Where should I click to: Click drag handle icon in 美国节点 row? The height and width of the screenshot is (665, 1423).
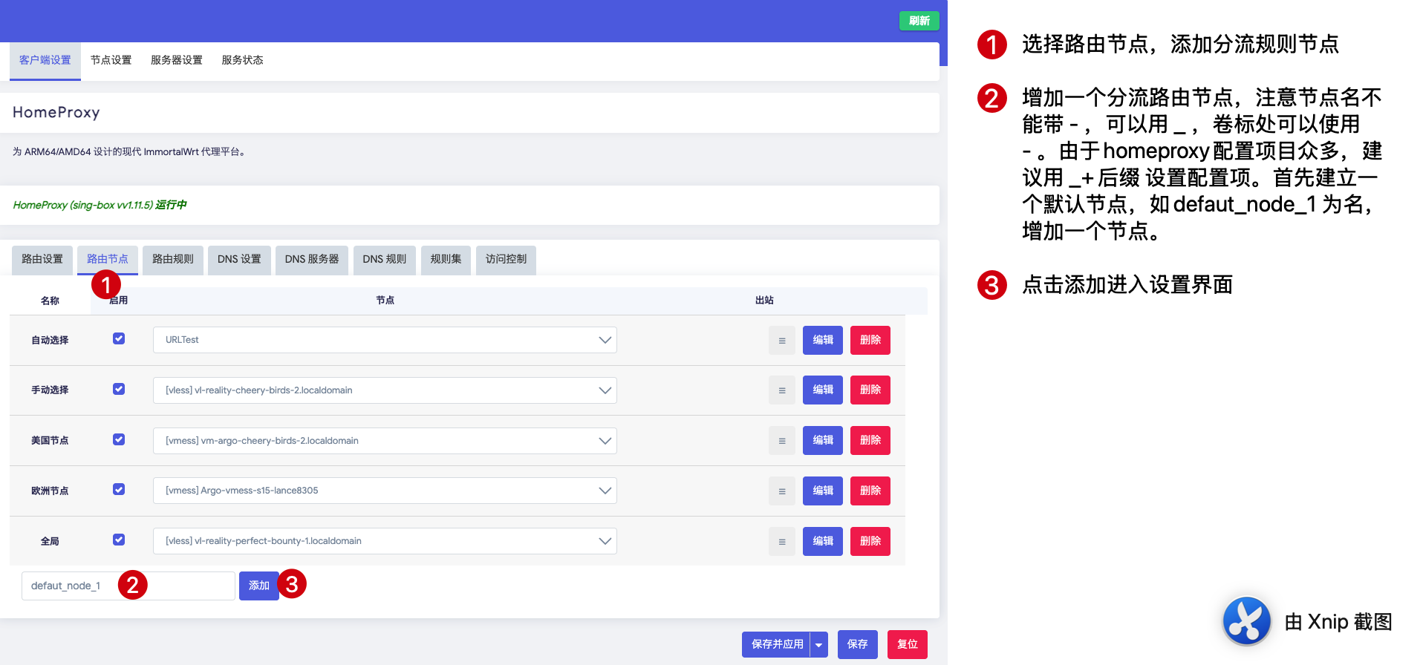781,441
